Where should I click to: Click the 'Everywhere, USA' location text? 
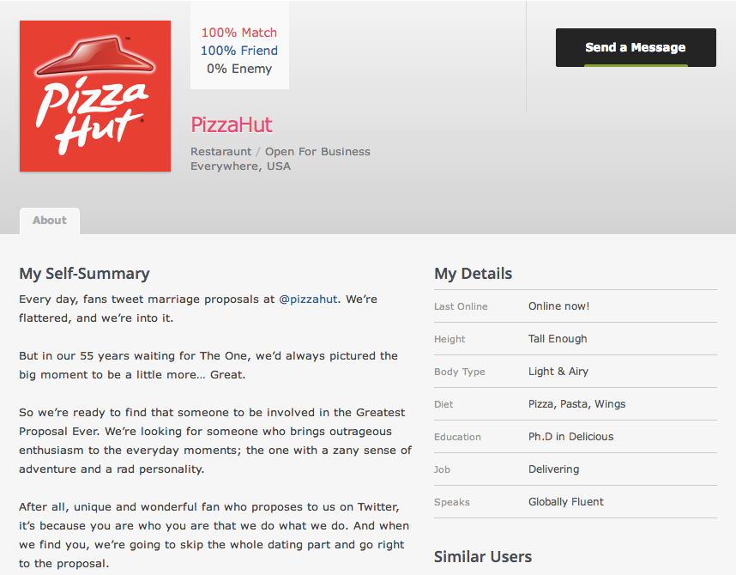pos(241,166)
